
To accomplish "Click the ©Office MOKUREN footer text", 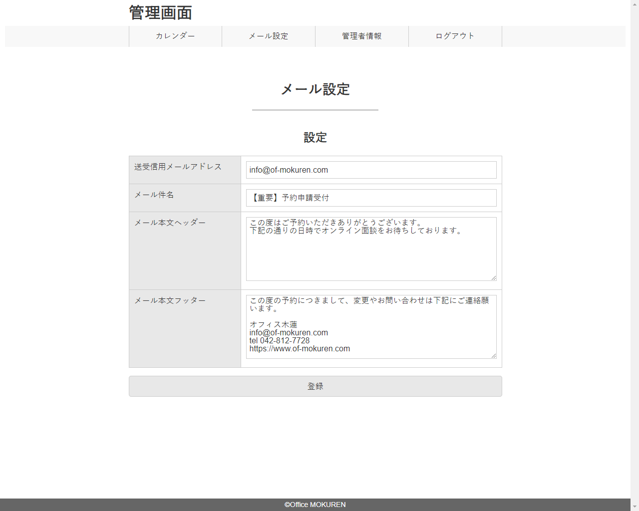I will [x=315, y=505].
